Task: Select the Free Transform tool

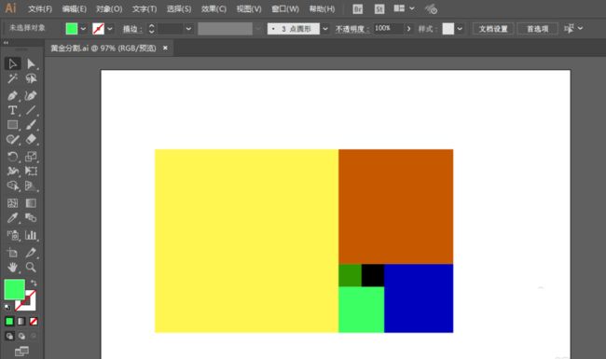Action: pos(31,172)
